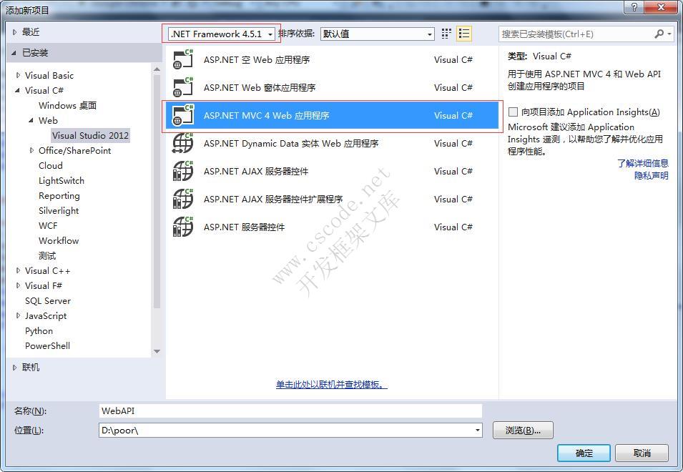Screen dimensions: 683x472
Task: Select Windows 桌面 in the tree
Action: (x=67, y=105)
